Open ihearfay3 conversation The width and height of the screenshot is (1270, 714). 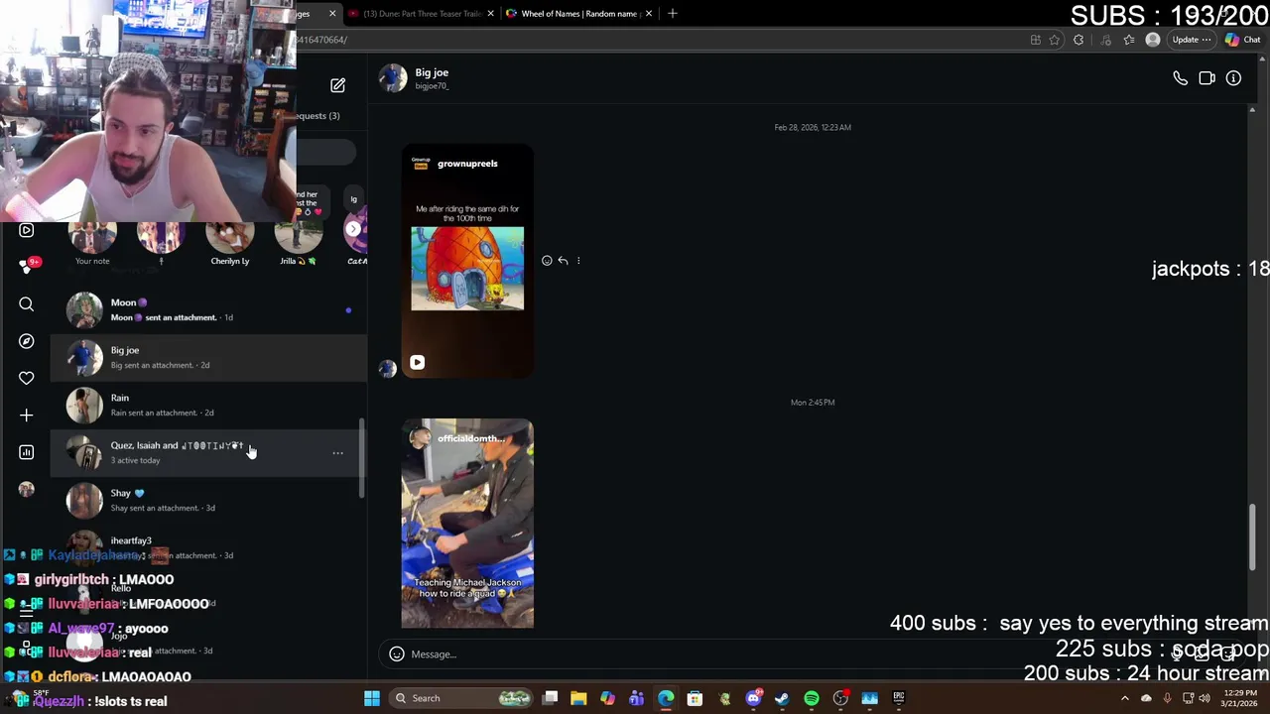pyautogui.click(x=208, y=548)
